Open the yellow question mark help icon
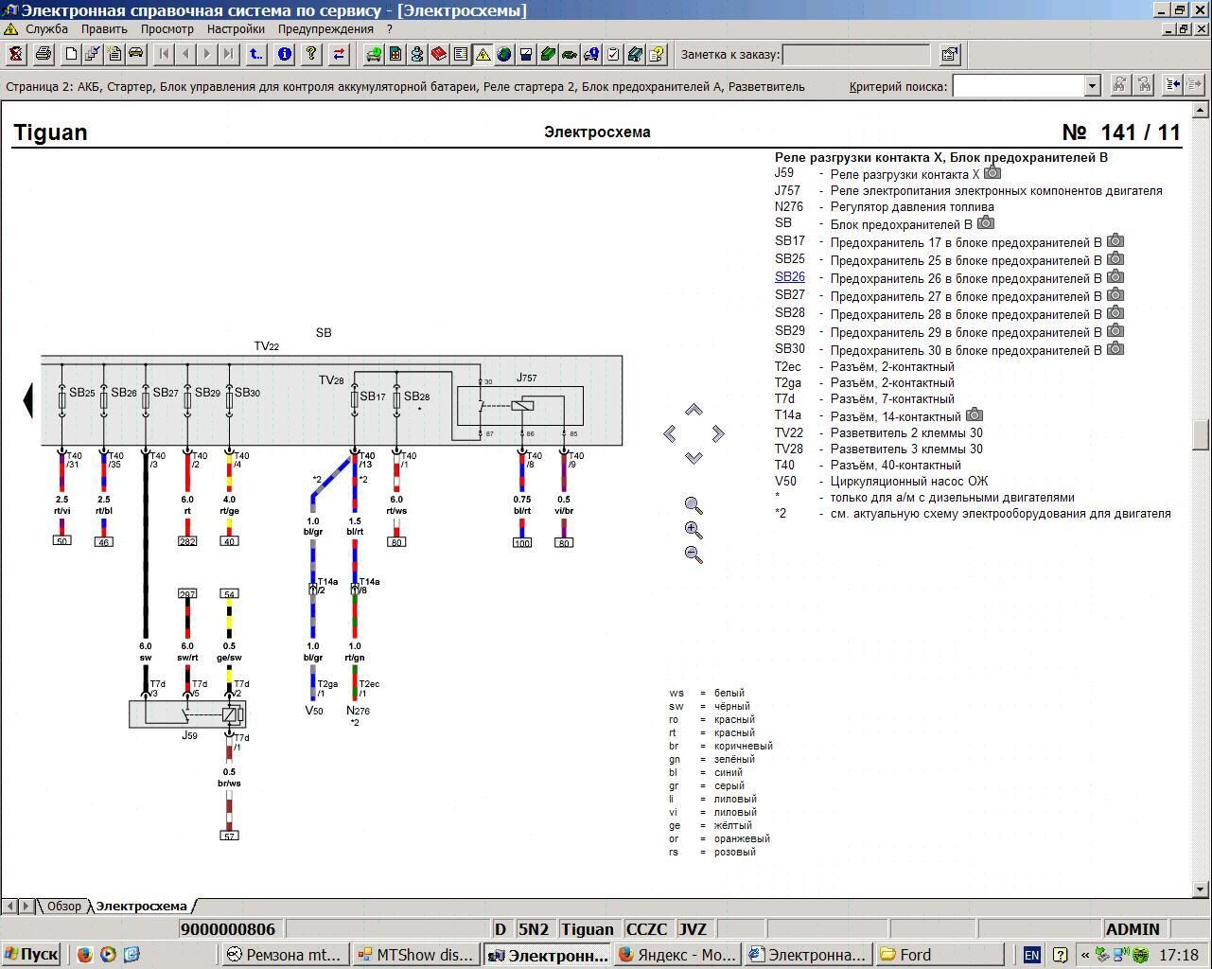The image size is (1212, 969). [x=311, y=54]
